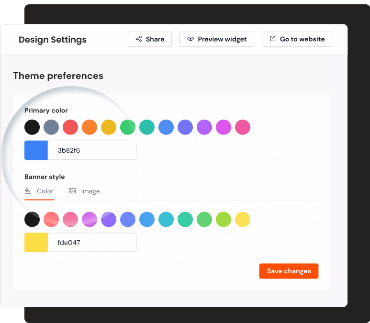Viewport: 370px width, 323px height.
Task: Pick the red primary color swatch
Action: coord(70,127)
